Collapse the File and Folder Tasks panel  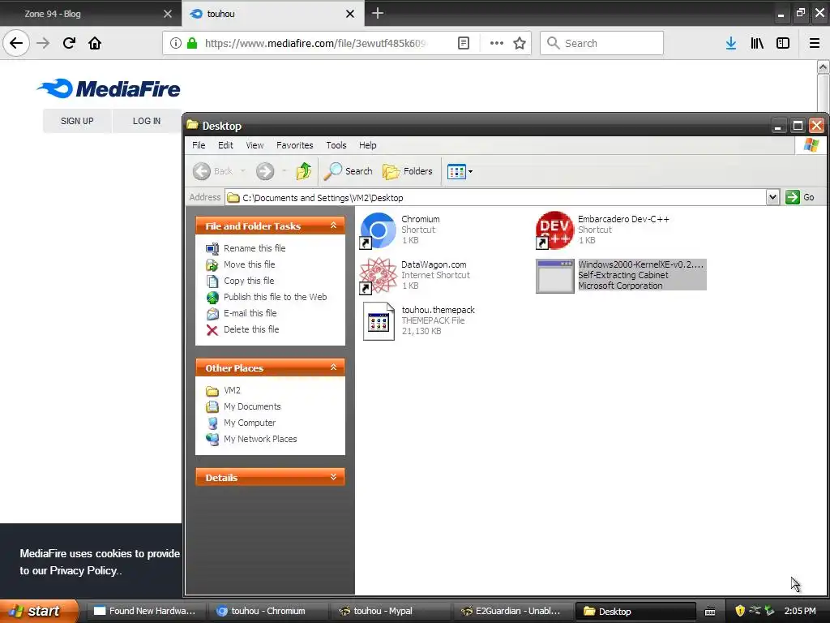(x=333, y=226)
